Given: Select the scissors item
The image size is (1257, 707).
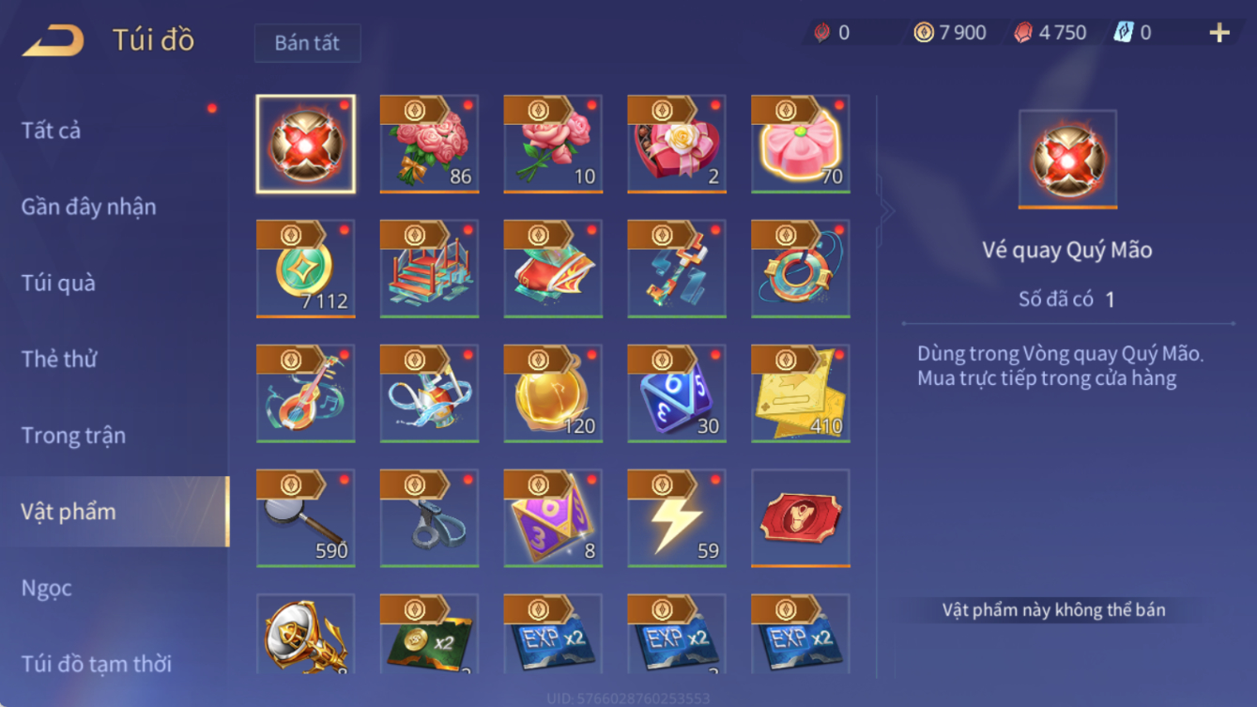Looking at the screenshot, I should tap(429, 518).
